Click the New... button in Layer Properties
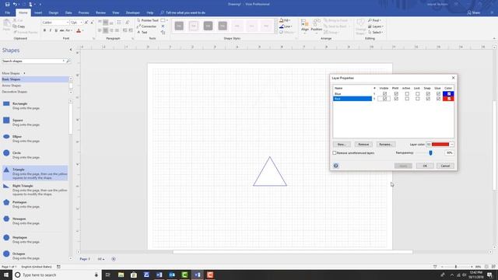This screenshot has width=498, height=280. coord(342,145)
